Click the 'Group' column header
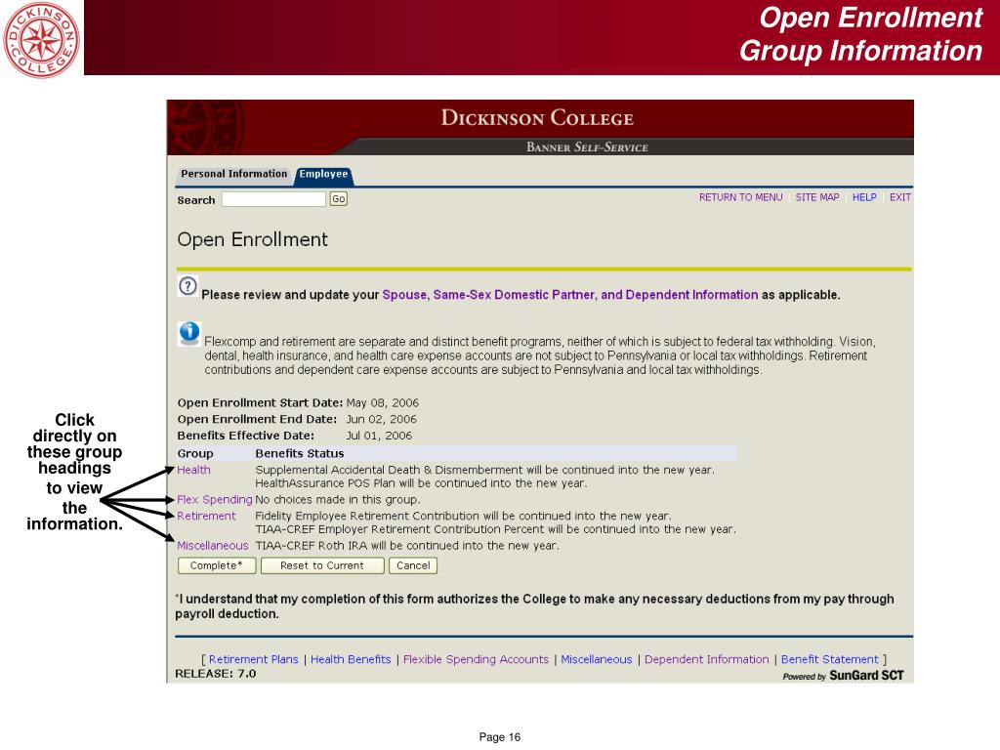This screenshot has width=1000, height=750. [195, 453]
